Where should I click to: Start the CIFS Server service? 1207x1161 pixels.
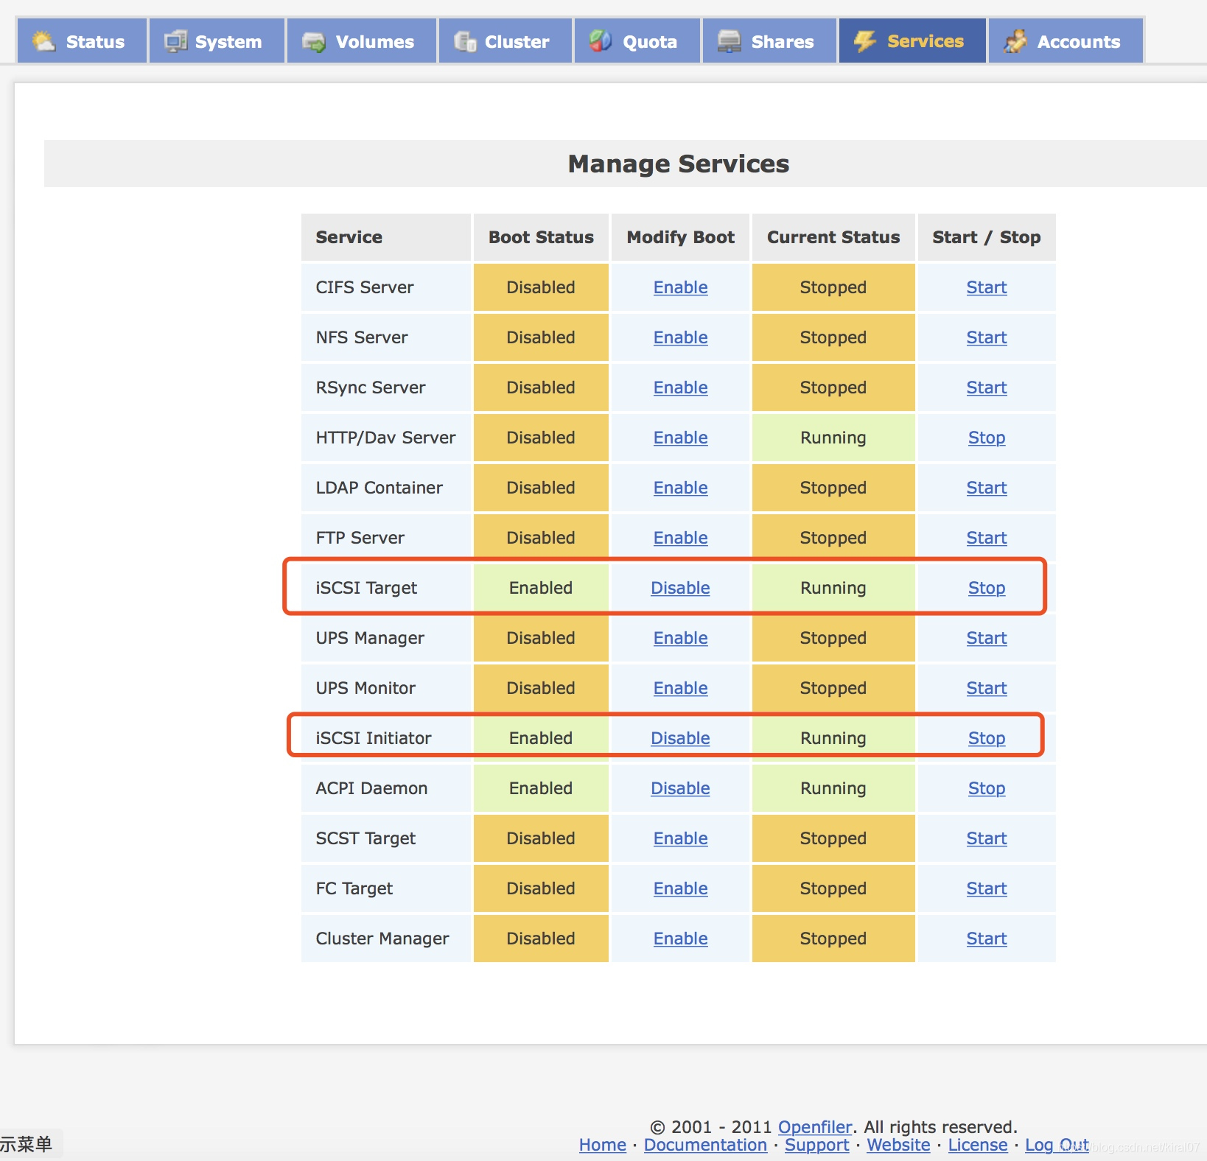click(987, 287)
